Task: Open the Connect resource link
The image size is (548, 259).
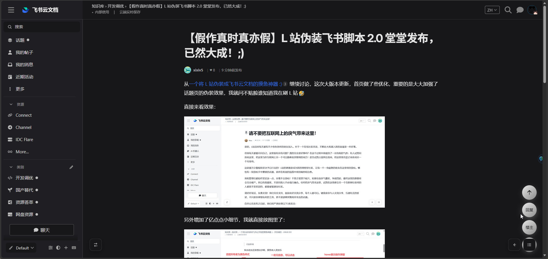Action: (x=24, y=115)
